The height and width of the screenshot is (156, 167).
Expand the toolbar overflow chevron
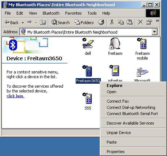tap(157, 21)
